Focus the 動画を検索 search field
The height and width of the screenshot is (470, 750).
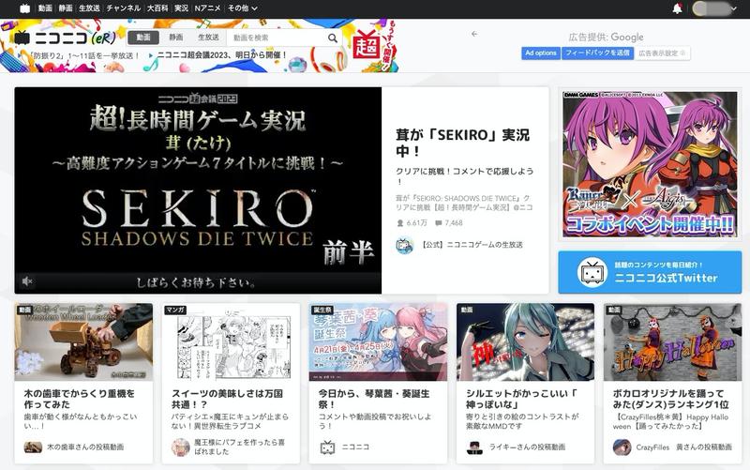pyautogui.click(x=277, y=38)
